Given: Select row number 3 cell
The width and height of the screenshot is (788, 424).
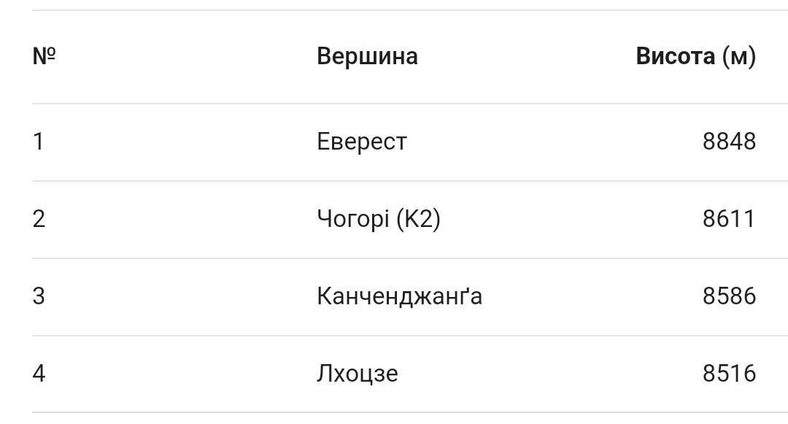Looking at the screenshot, I should [39, 296].
